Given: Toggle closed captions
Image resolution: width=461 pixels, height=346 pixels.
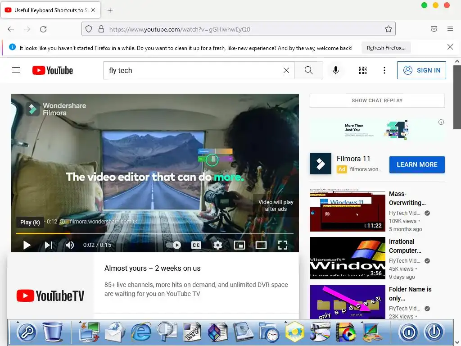Looking at the screenshot, I should 196,245.
